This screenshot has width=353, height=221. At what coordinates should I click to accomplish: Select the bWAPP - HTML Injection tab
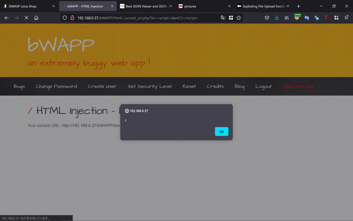pos(88,6)
